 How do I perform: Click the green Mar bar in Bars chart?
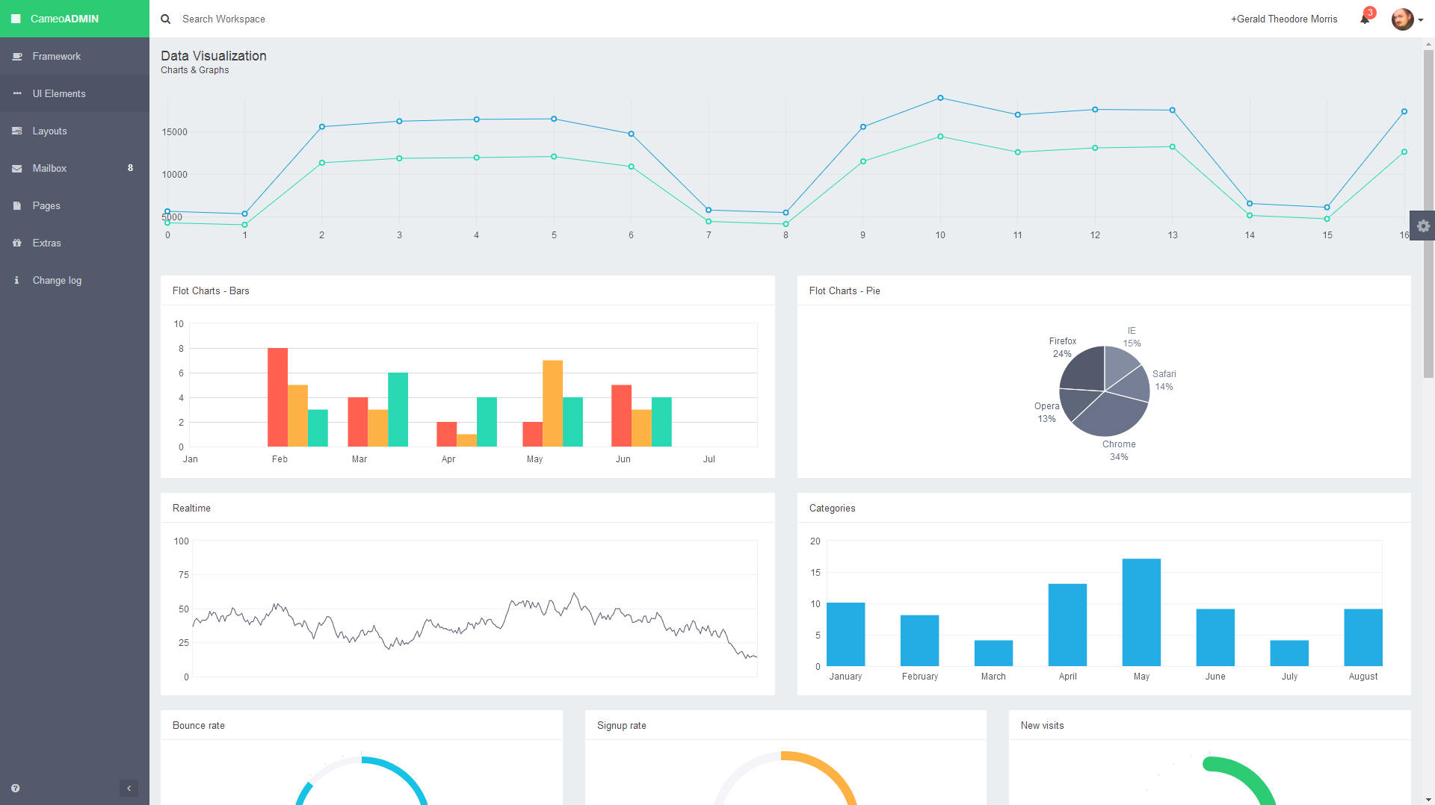398,409
